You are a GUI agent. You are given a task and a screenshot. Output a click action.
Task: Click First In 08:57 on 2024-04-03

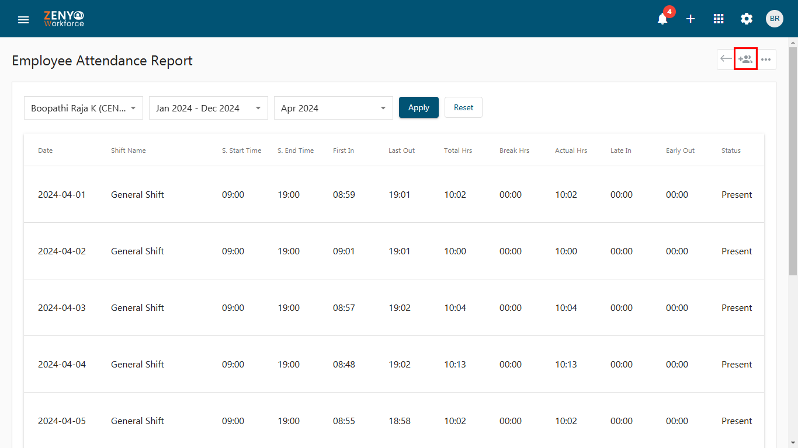pos(344,308)
